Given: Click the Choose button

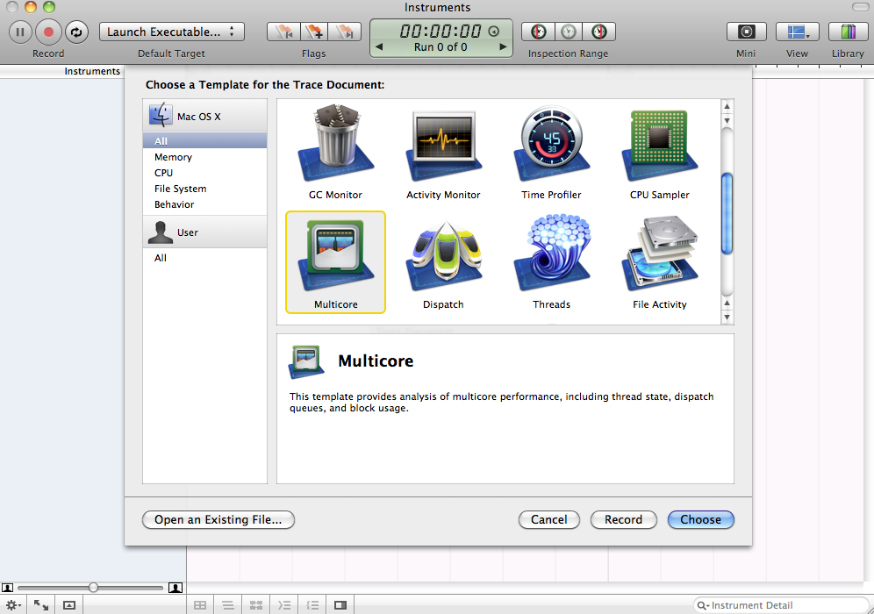Looking at the screenshot, I should (700, 519).
